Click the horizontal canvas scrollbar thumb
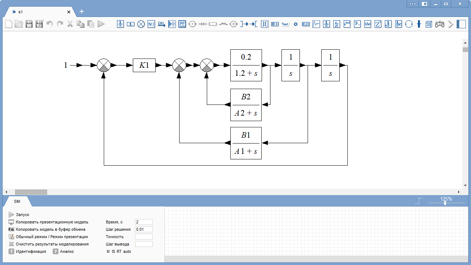Image resolution: width=471 pixels, height=265 pixels. tap(31, 192)
